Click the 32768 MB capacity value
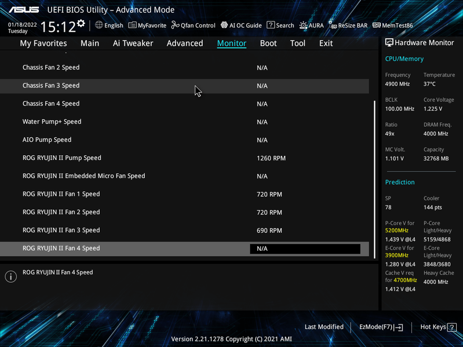Viewport: 463px width, 347px height. coord(436,159)
